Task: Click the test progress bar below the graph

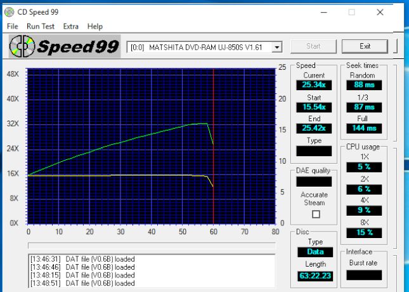Action: coord(152,246)
